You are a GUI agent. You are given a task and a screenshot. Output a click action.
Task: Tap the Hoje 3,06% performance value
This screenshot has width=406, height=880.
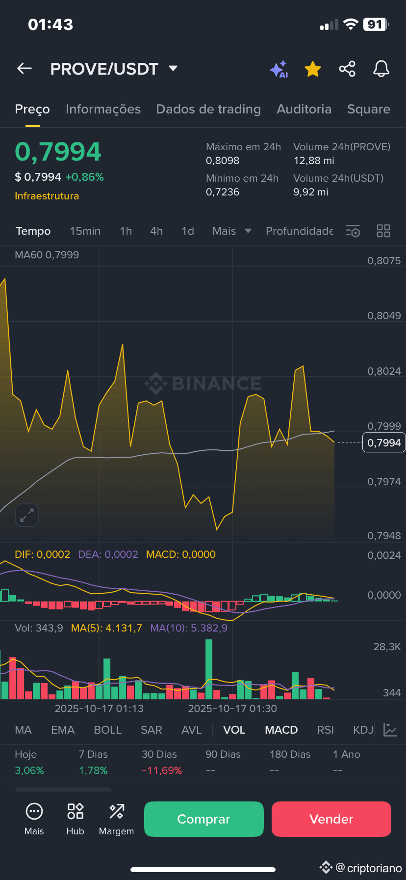pos(29,770)
